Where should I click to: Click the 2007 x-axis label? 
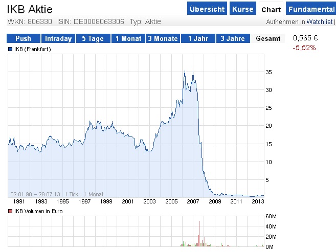(193, 201)
